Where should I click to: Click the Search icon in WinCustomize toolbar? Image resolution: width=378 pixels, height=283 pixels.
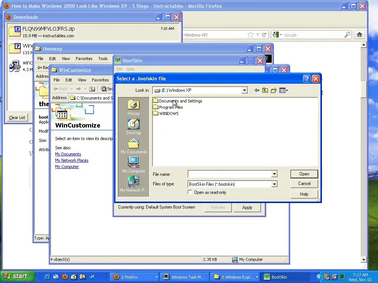tap(104, 89)
